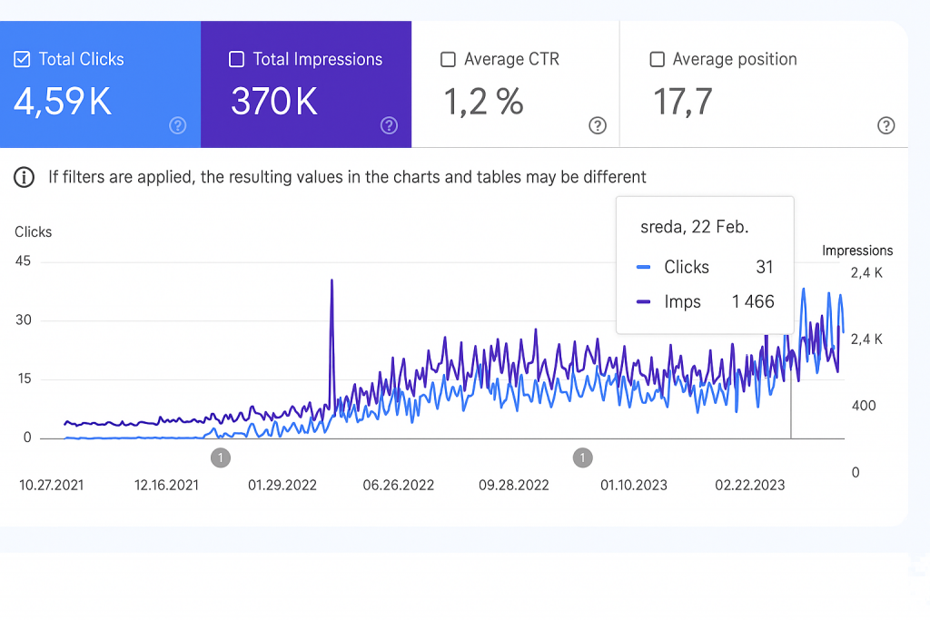
Task: Click the tall impressions spike peak in chart
Action: 331,280
